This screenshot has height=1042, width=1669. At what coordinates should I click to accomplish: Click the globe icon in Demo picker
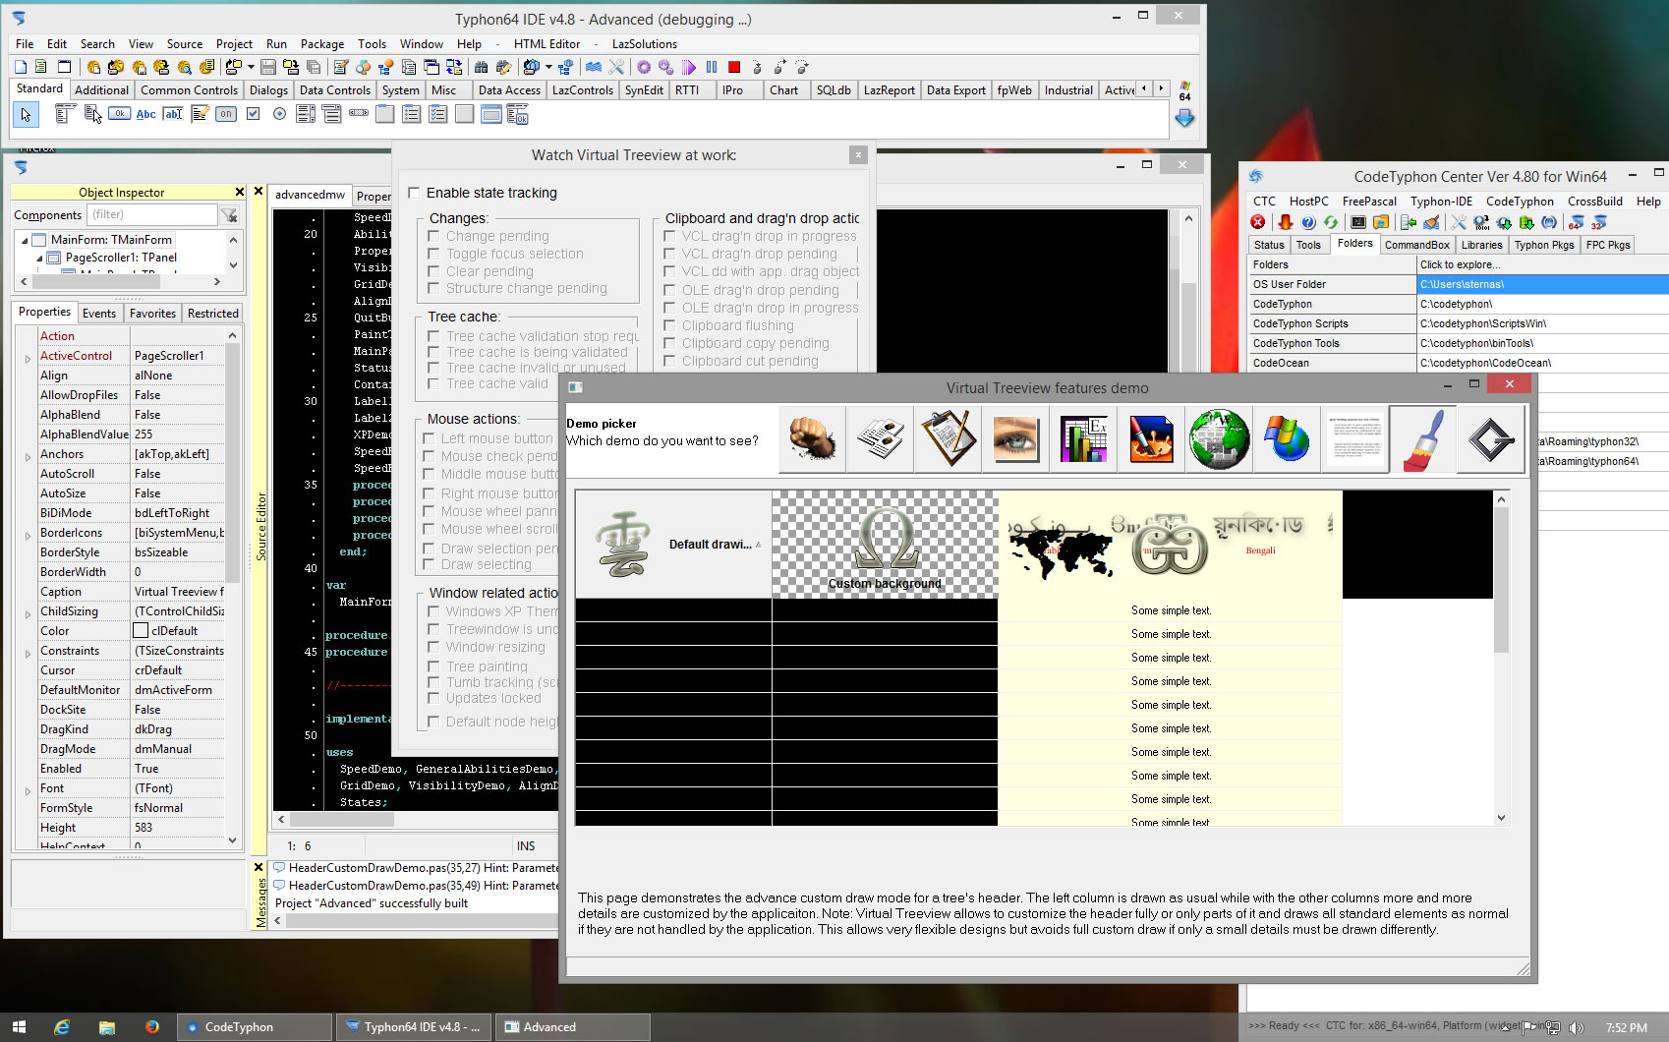(x=1219, y=439)
